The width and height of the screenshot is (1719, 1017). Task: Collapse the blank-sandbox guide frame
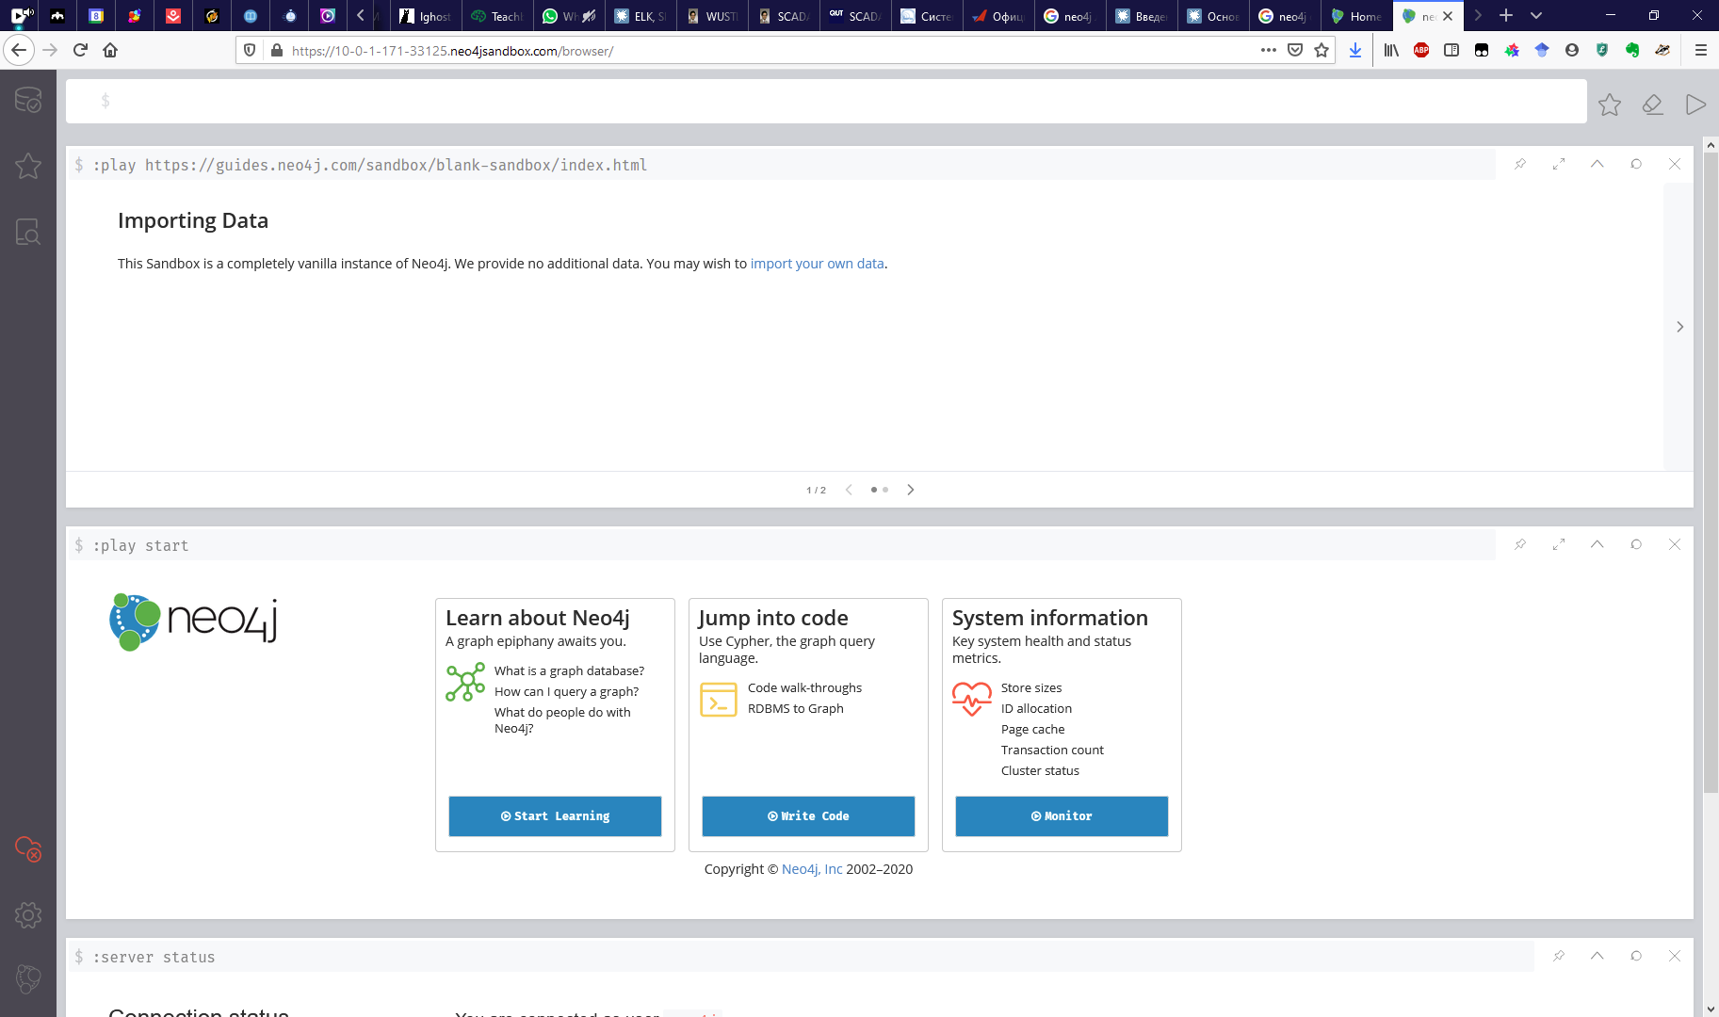tap(1597, 164)
